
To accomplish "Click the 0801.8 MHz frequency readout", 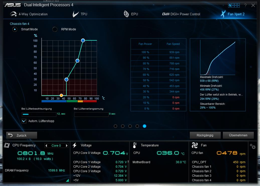I will (x=36, y=153).
